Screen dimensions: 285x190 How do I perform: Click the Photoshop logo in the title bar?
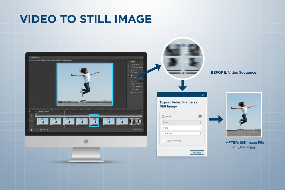coord(30,57)
